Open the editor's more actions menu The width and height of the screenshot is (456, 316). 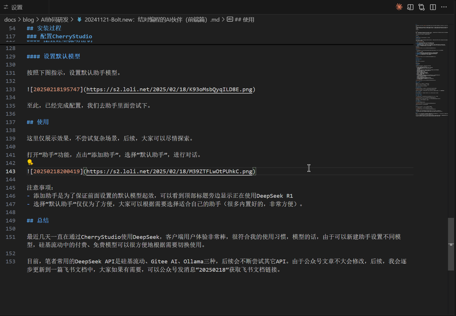[444, 7]
